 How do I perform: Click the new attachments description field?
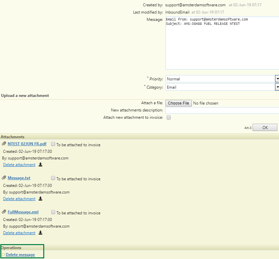(x=221, y=110)
